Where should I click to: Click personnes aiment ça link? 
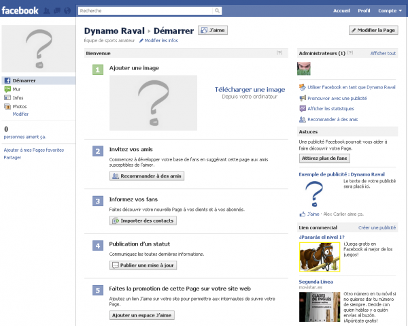[x=25, y=137]
